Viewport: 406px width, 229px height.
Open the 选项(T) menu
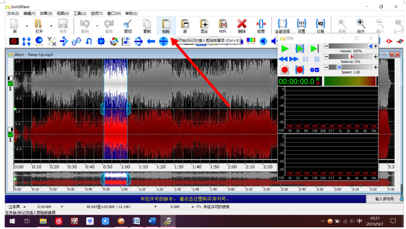coord(96,13)
